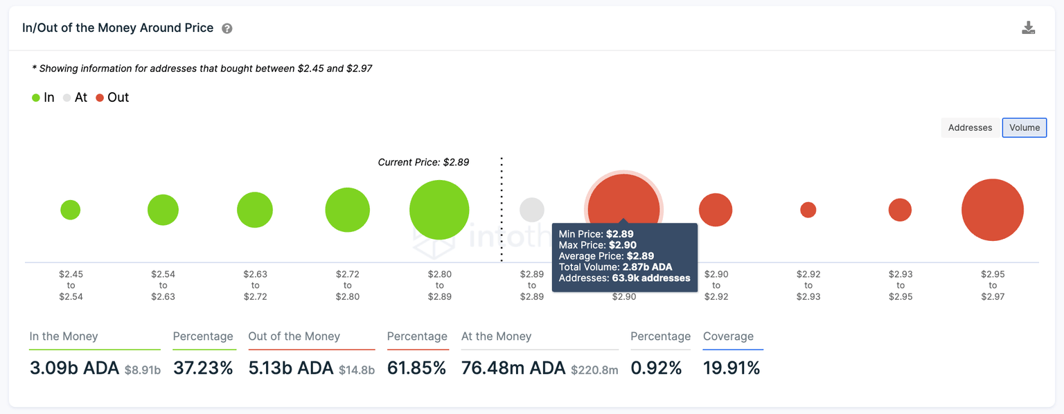Toggle the red Out legend item
This screenshot has height=414, width=1064.
click(112, 98)
